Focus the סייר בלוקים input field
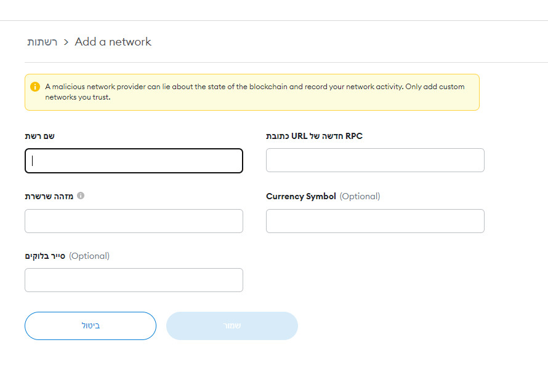This screenshot has height=380, width=548. (x=134, y=280)
